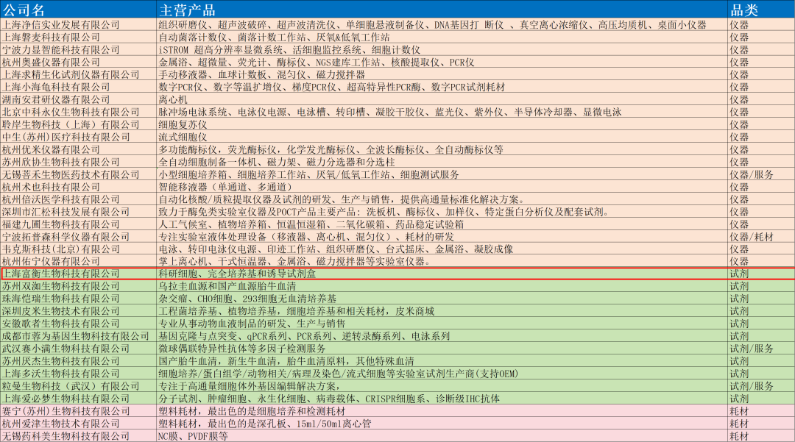The image size is (795, 442).
Task: Select the 仪器/耗材 category cell
Action: coord(762,237)
